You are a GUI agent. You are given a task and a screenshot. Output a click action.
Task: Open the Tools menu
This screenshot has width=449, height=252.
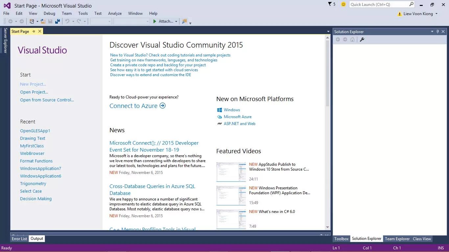pos(83,13)
